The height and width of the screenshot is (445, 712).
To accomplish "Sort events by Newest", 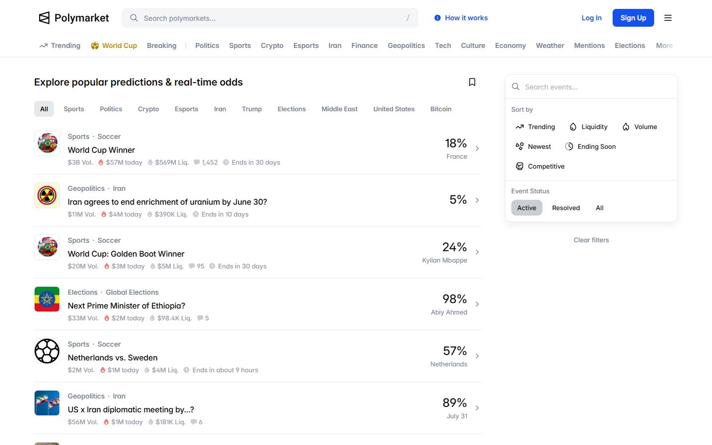I will pyautogui.click(x=533, y=146).
